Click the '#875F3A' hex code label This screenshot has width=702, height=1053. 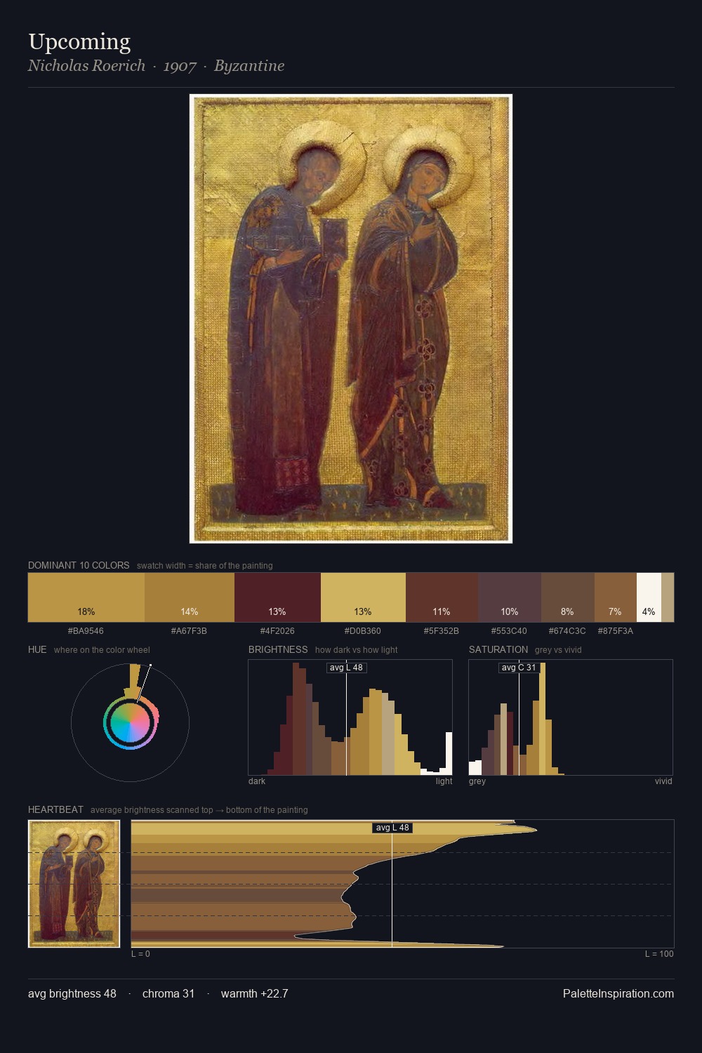(616, 631)
